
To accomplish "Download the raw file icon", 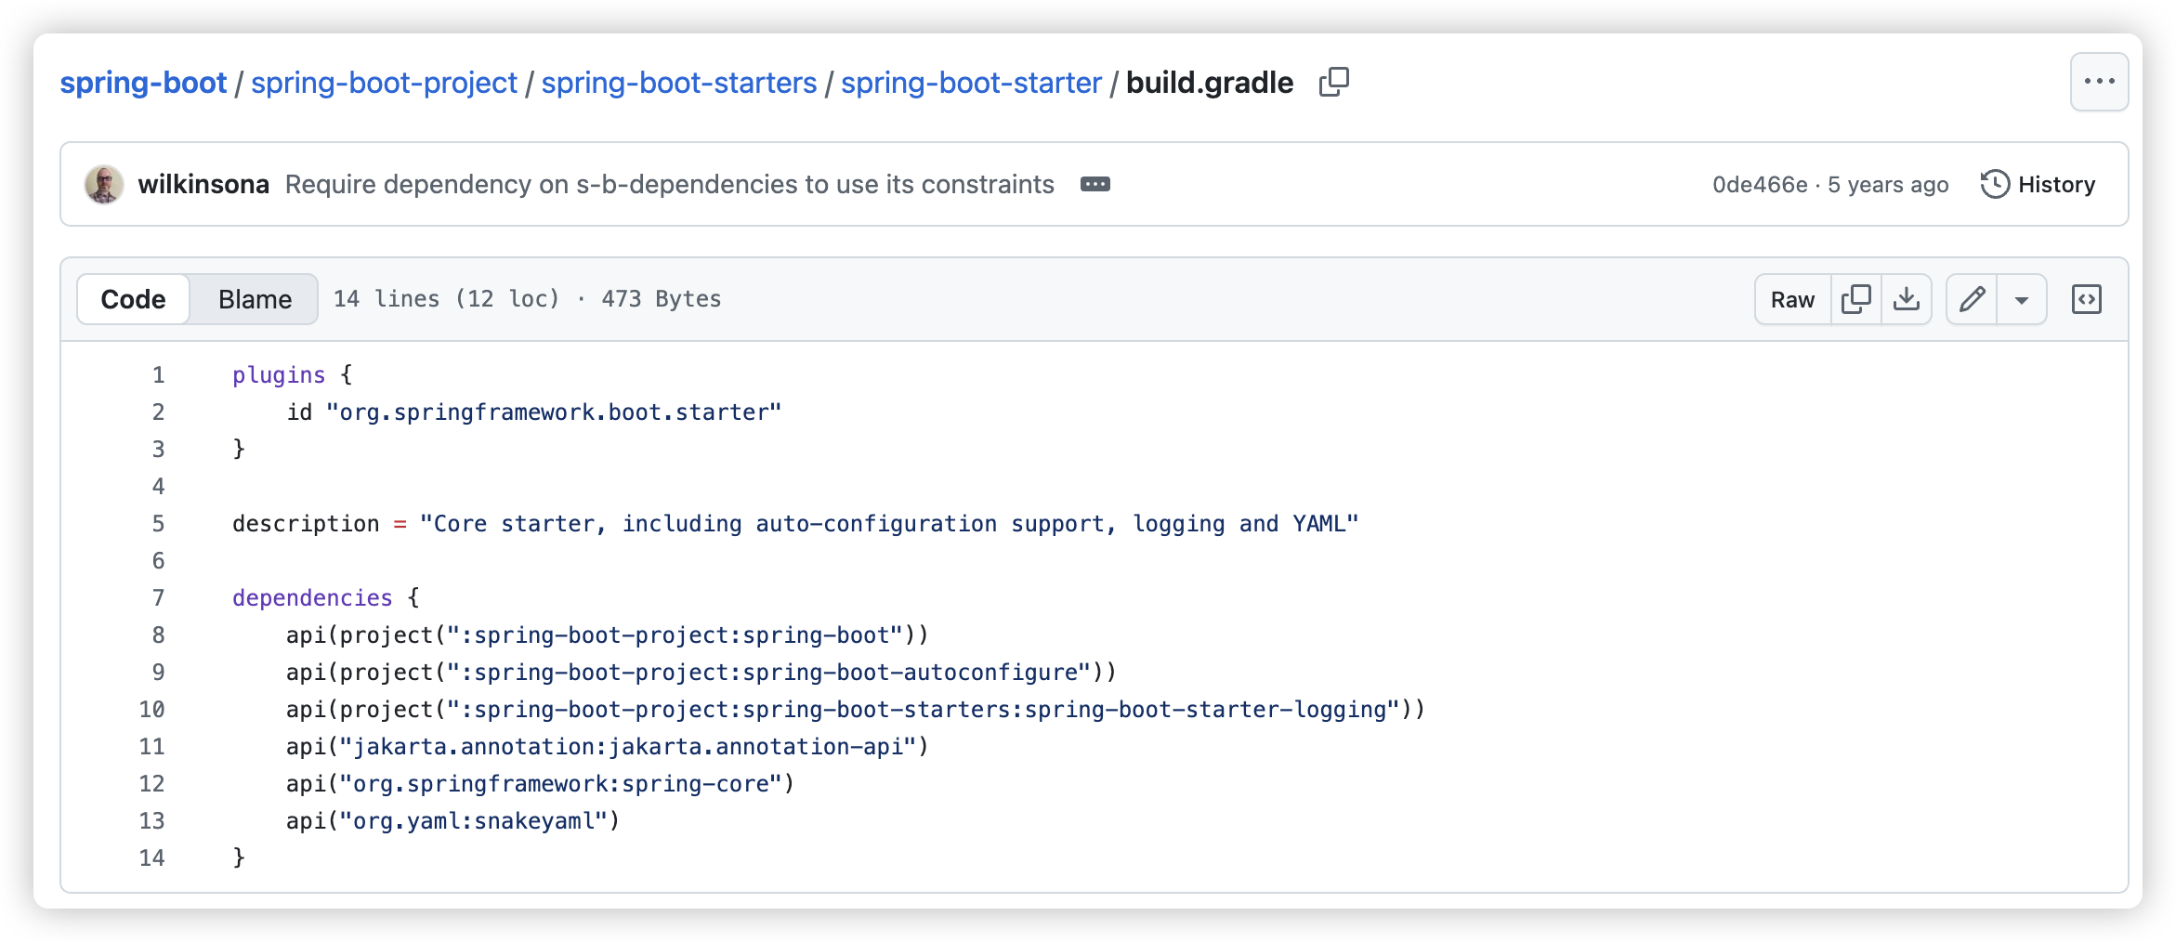I will 1906,299.
